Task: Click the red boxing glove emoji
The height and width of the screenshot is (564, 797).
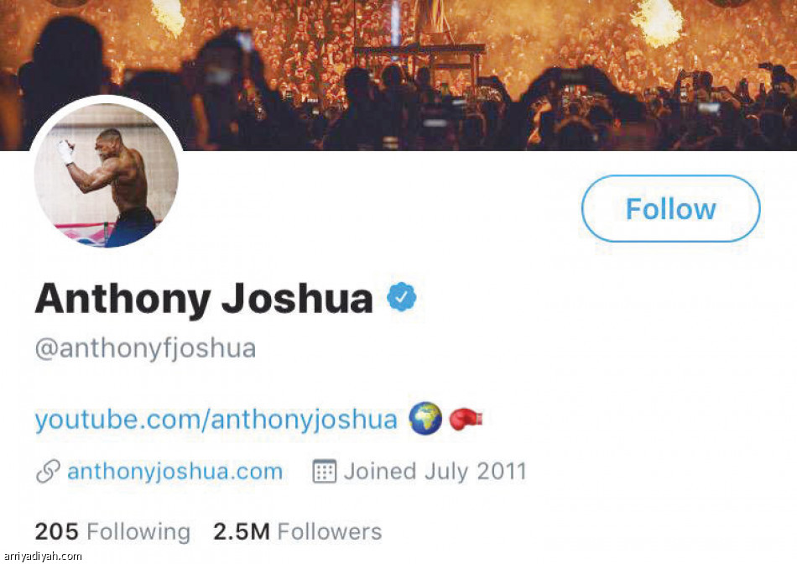Action: [x=466, y=418]
